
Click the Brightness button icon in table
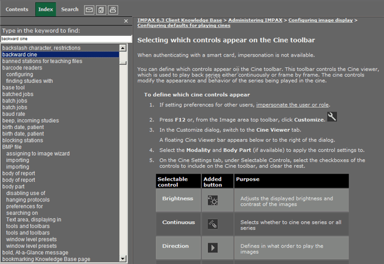pyautogui.click(x=213, y=200)
